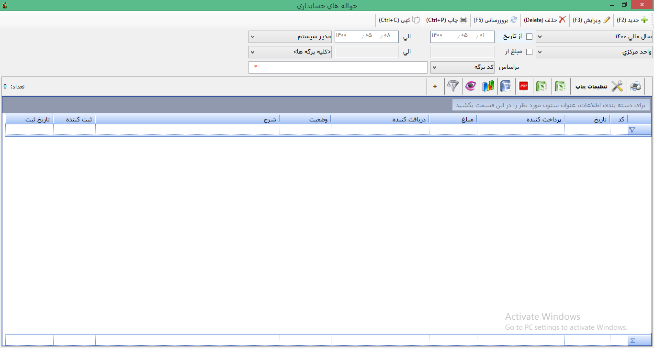Click the amount-to field after الي
The image size is (654, 348).
(366, 52)
